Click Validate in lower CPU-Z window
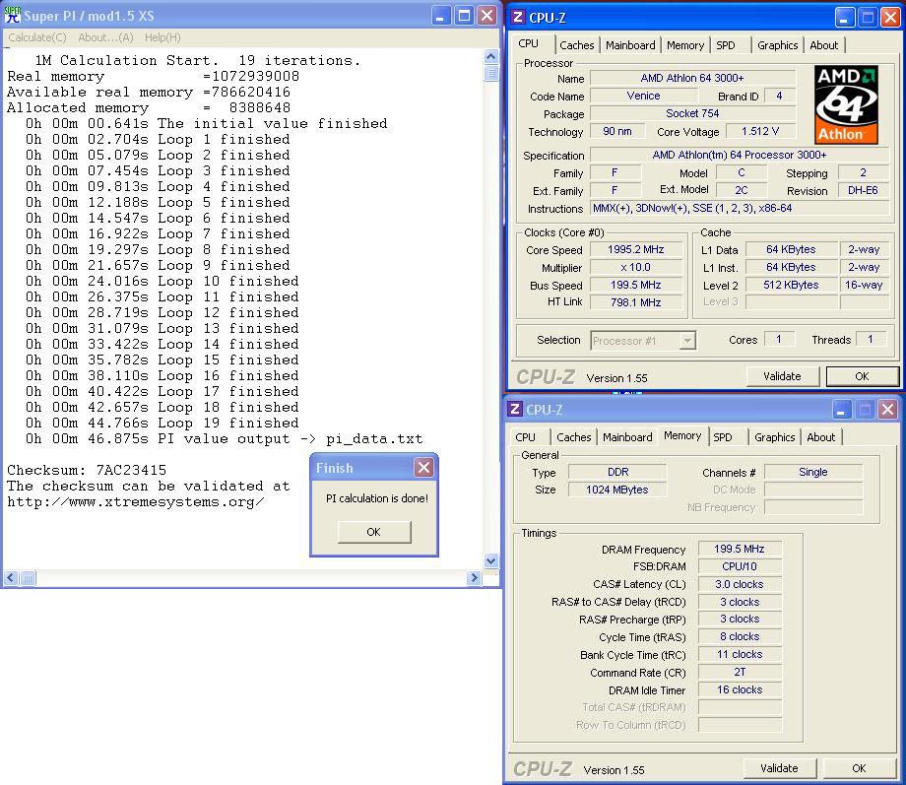Viewport: 906px width, 785px height. coord(780,768)
